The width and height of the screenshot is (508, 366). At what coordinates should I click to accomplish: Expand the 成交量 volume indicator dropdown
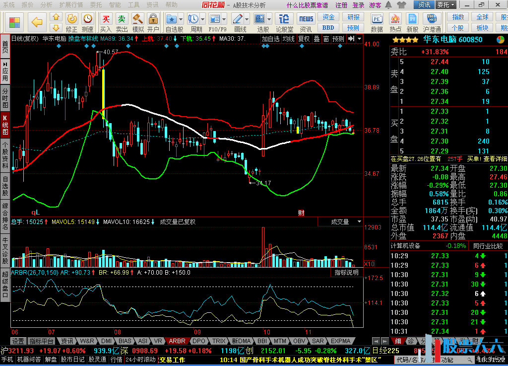pos(359,222)
